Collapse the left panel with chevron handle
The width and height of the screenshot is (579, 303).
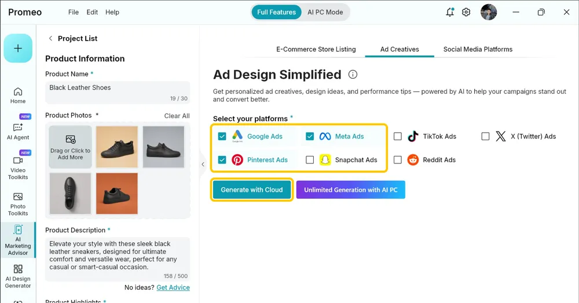203,164
